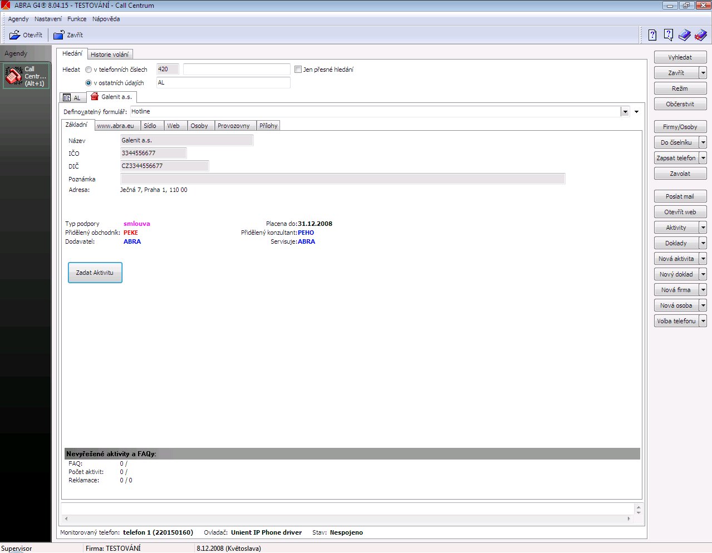Click the Občerstvit button
712x553 pixels.
680,104
